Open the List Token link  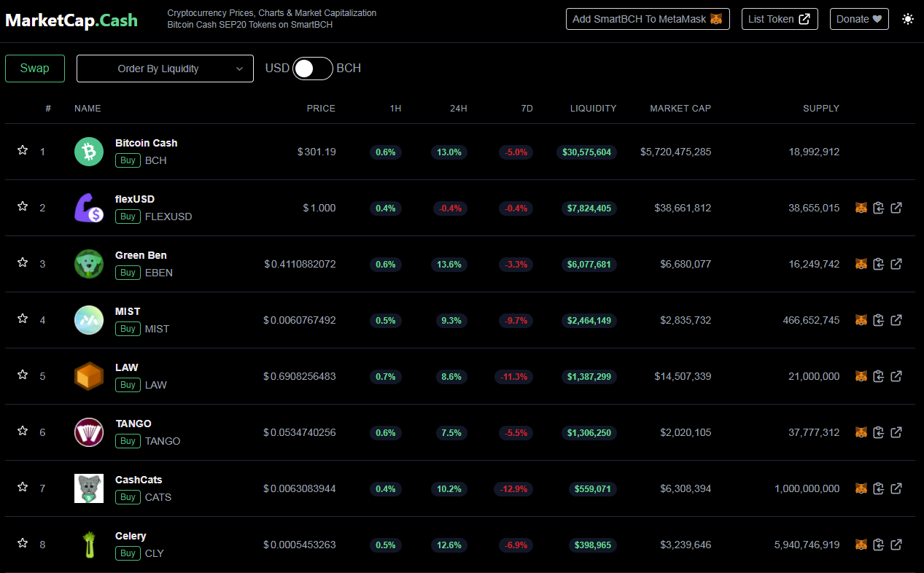coord(780,19)
